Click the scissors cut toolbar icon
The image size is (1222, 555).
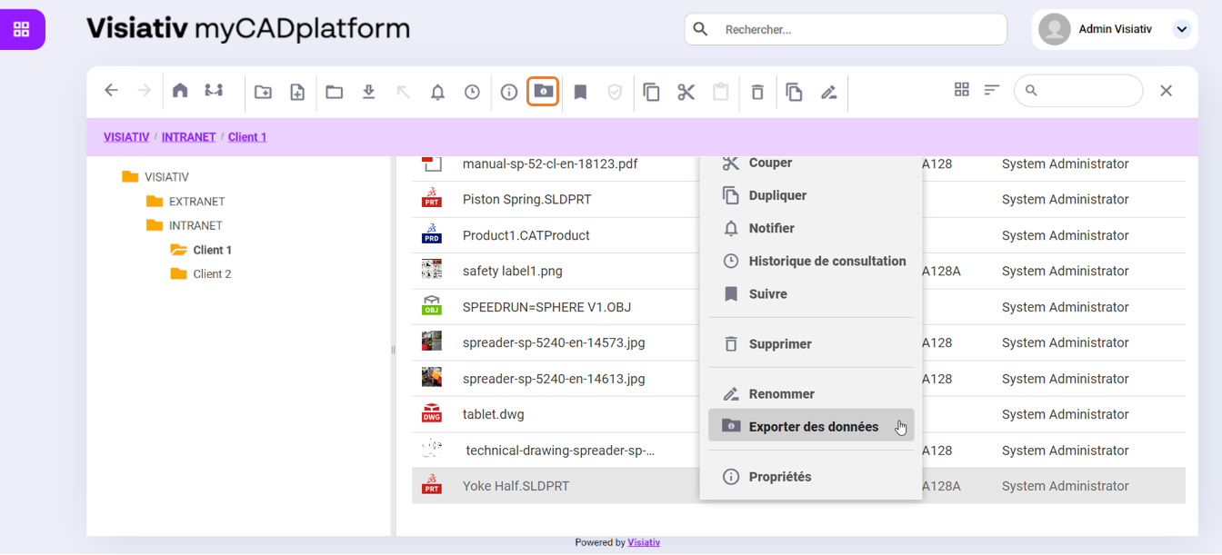686,92
